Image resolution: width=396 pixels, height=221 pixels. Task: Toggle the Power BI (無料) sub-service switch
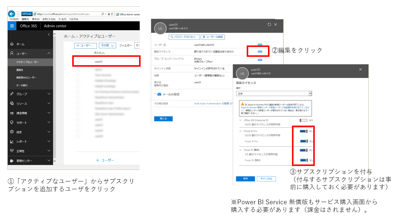coord(303,160)
